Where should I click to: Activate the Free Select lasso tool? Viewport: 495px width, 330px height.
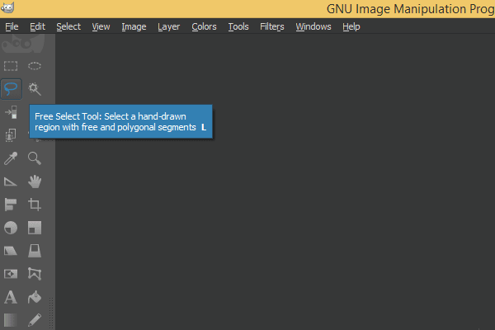pyautogui.click(x=11, y=89)
